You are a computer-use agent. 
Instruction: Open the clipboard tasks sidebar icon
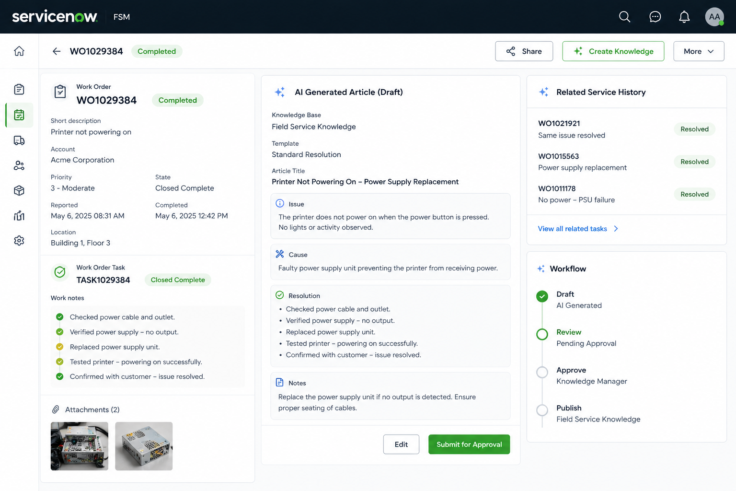coord(19,89)
